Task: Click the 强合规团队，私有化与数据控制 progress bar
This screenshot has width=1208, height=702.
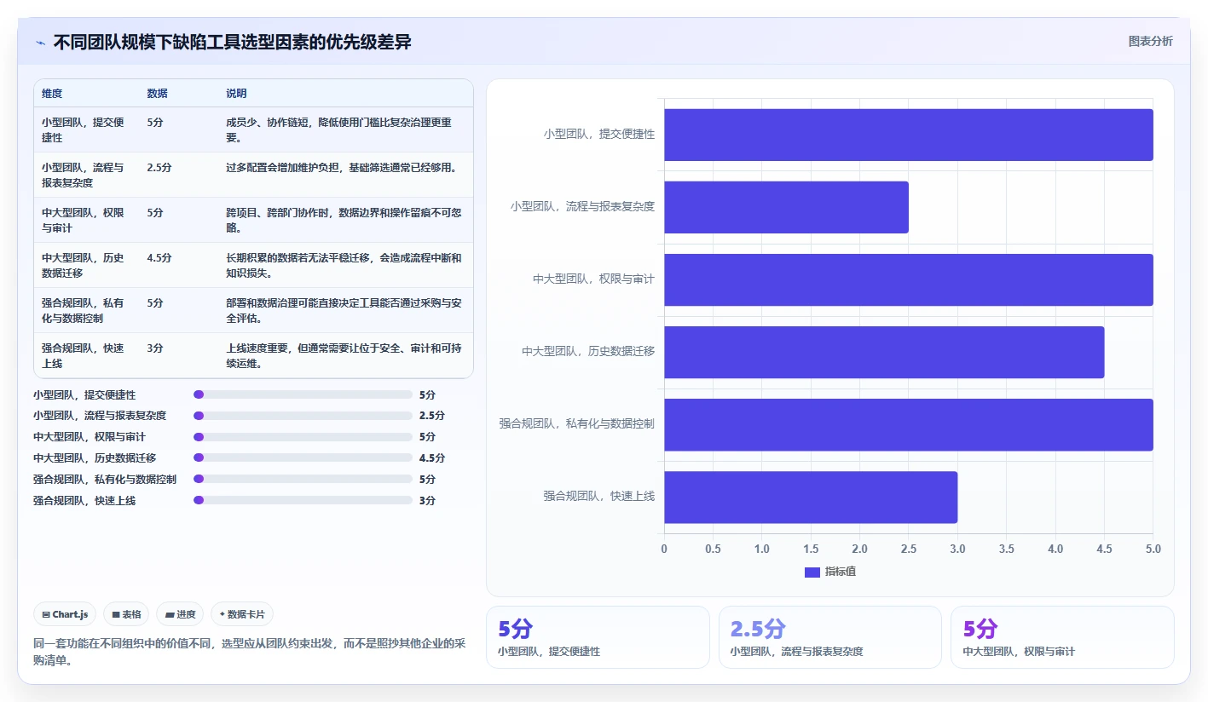Action: click(x=303, y=479)
